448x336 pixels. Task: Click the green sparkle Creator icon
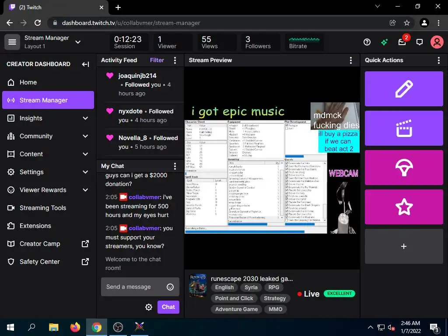[384, 42]
